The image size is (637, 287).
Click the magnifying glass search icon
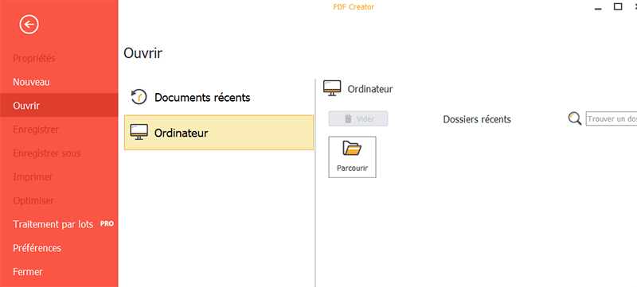click(574, 118)
